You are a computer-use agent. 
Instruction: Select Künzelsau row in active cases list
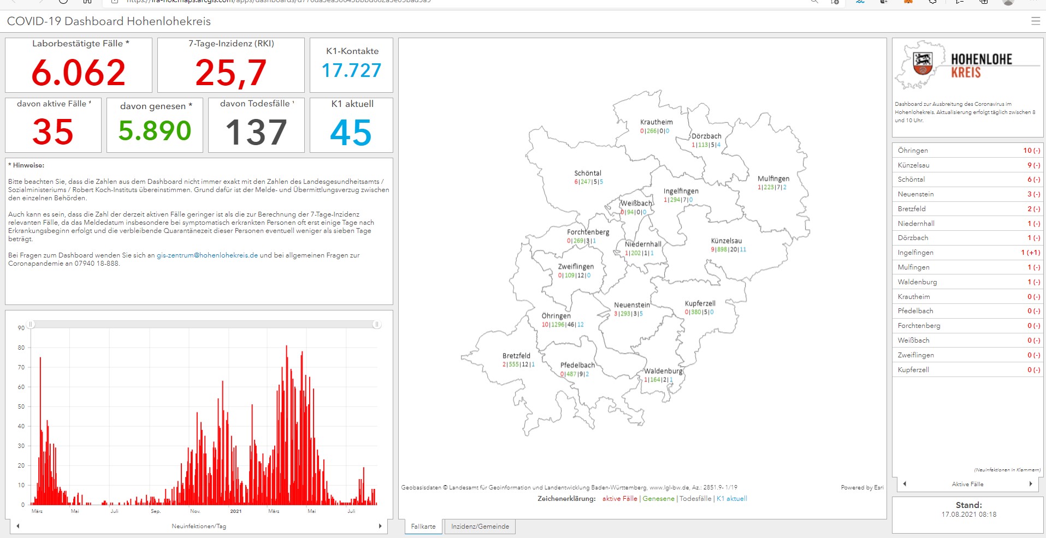(968, 165)
